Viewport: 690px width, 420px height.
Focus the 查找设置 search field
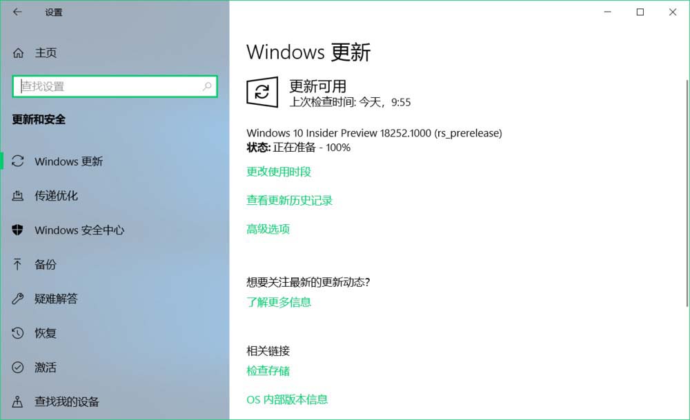115,86
